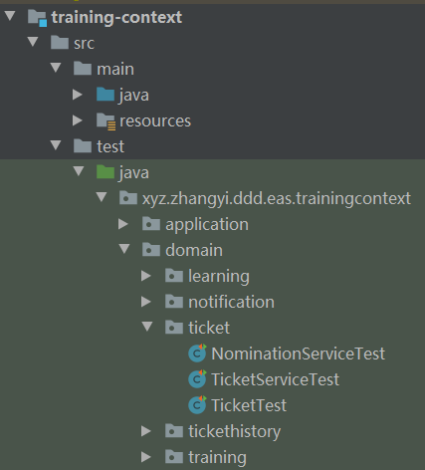Expand the main java folder arrow
425x470 pixels.
pos(78,95)
